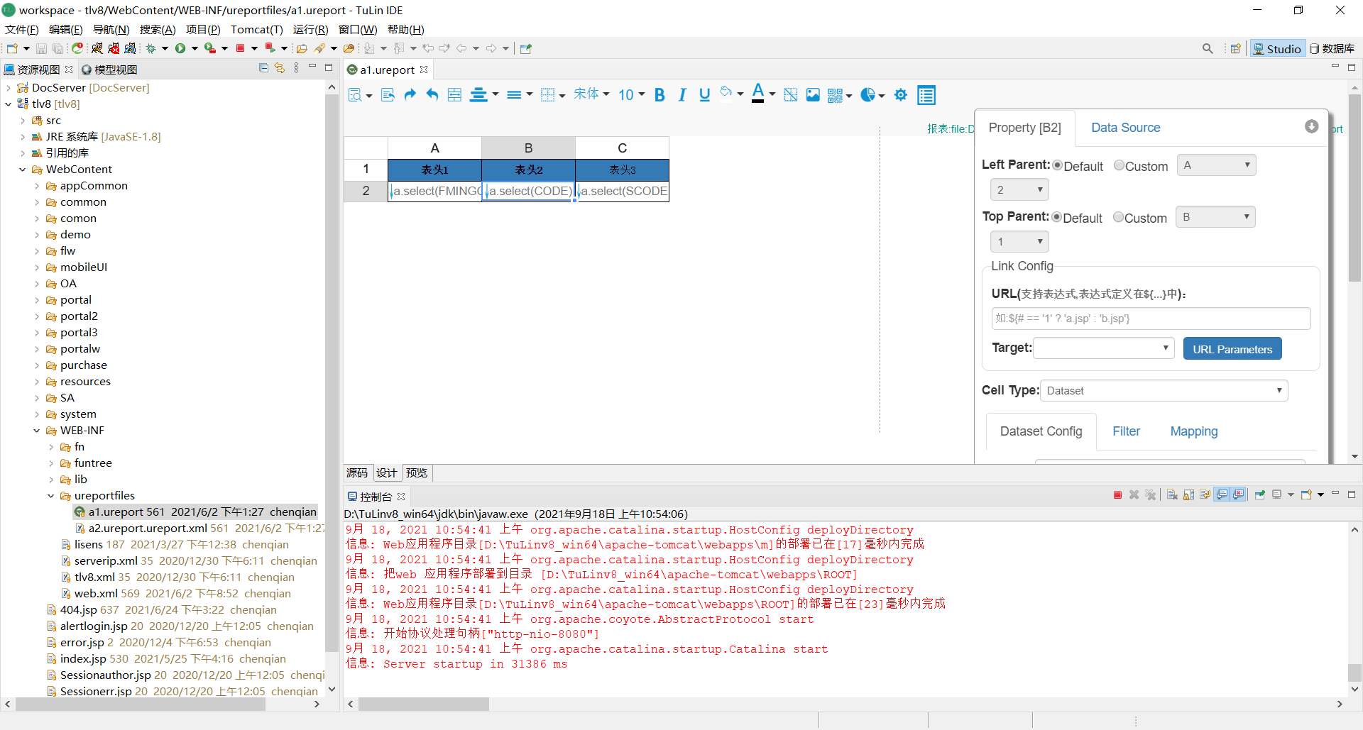This screenshot has width=1363, height=730.
Task: Switch to the 源码 editor tab
Action: (357, 472)
